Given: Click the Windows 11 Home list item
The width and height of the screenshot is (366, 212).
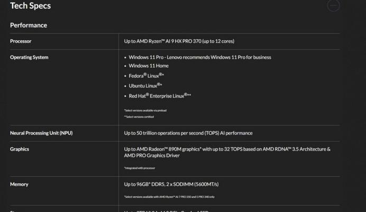Looking at the screenshot, I should pyautogui.click(x=149, y=66).
